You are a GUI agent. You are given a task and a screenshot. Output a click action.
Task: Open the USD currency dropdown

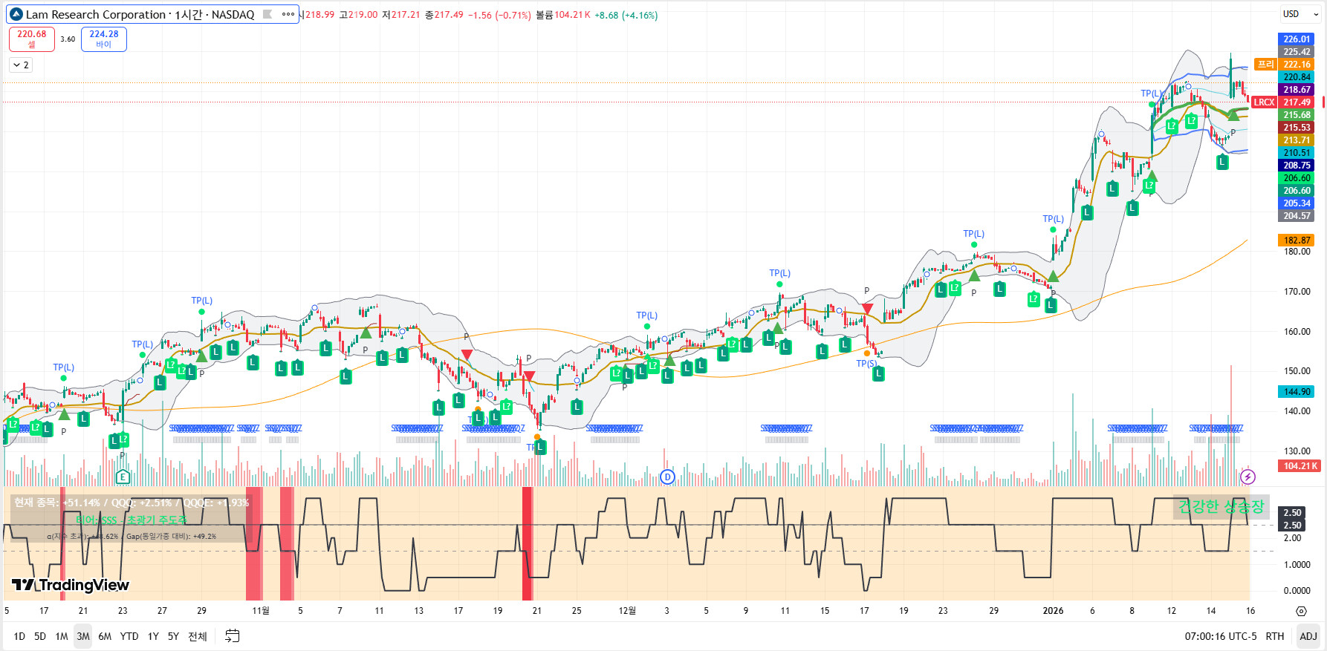(1300, 14)
